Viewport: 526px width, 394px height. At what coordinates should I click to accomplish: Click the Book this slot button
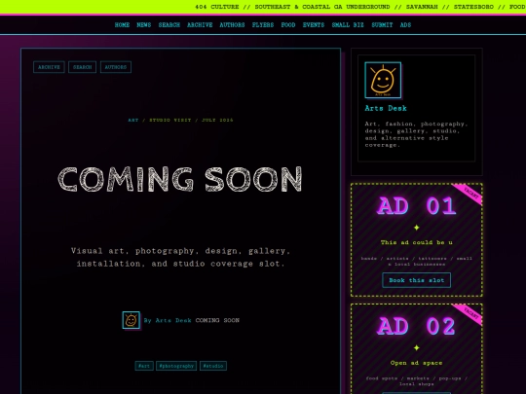(417, 280)
